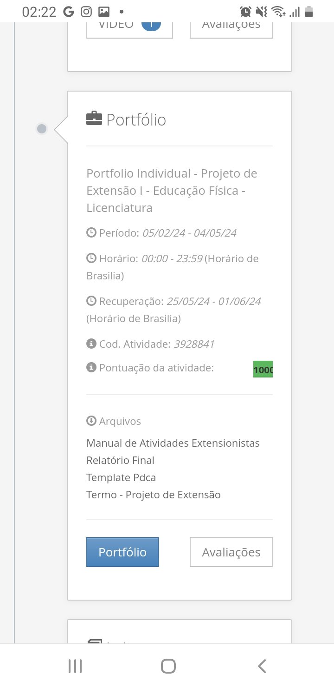Image resolution: width=334 pixels, height=688 pixels.
Task: Open Avaliações in the Portfólio card
Action: pyautogui.click(x=231, y=552)
